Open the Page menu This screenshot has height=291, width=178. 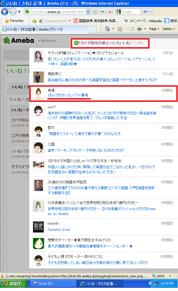click(x=154, y=29)
